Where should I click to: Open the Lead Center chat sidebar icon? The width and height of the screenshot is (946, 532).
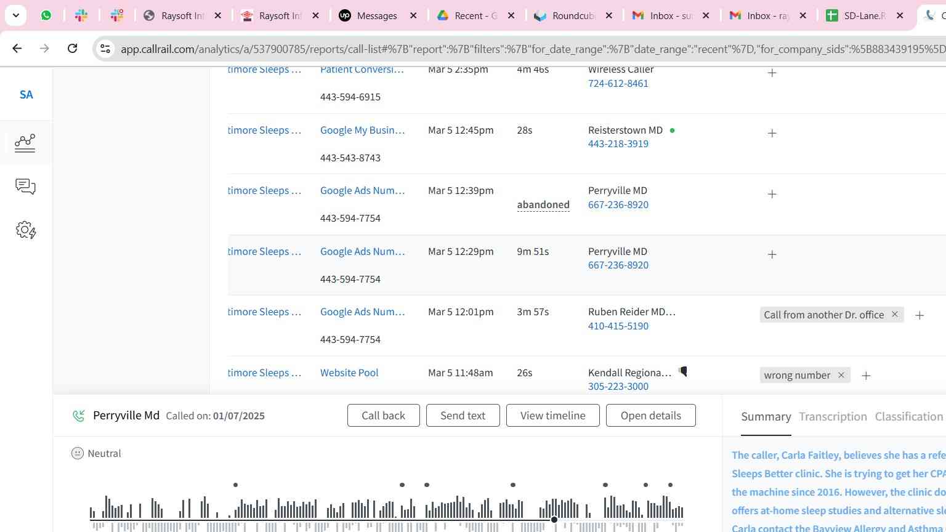pos(25,187)
